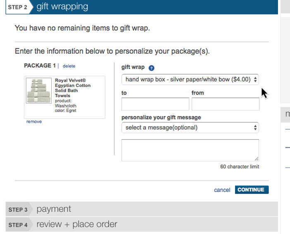Click the remove link under the towel item

tap(34, 122)
